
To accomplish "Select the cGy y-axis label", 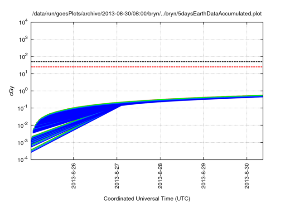I will pyautogui.click(x=12, y=91).
